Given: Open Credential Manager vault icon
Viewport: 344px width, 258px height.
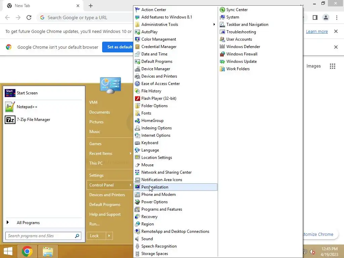Looking at the screenshot, I should point(137,46).
